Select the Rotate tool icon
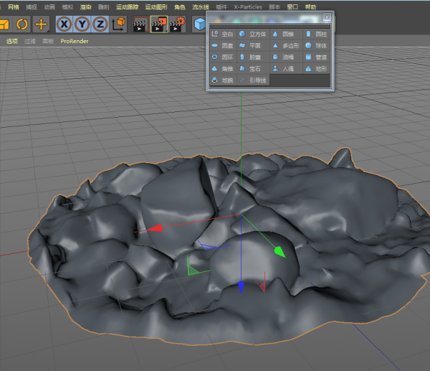 [22, 24]
